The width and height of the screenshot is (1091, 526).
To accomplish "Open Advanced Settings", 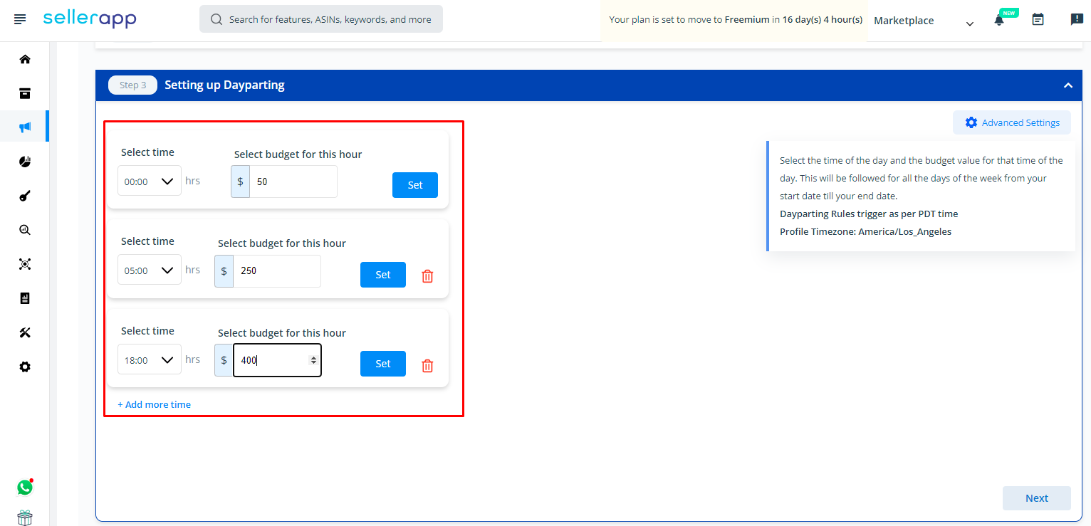I will click(1011, 122).
